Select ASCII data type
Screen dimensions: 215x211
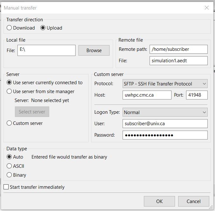pos(10,166)
